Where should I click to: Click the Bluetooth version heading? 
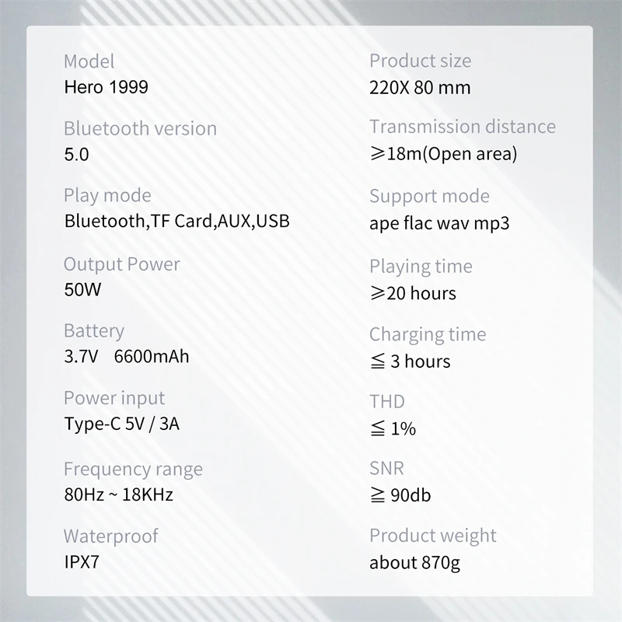[140, 128]
